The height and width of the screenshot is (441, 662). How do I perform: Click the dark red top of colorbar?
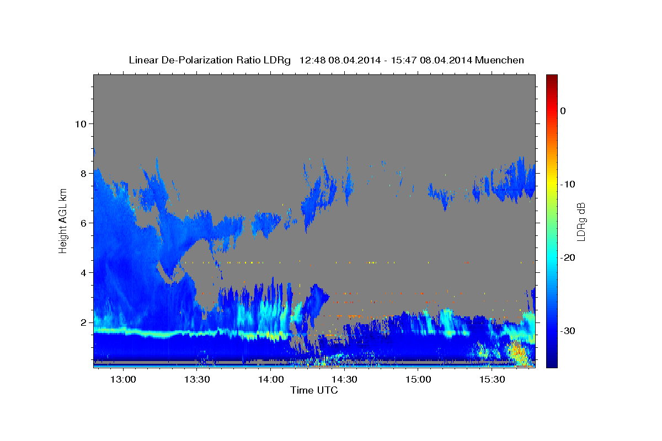[552, 78]
